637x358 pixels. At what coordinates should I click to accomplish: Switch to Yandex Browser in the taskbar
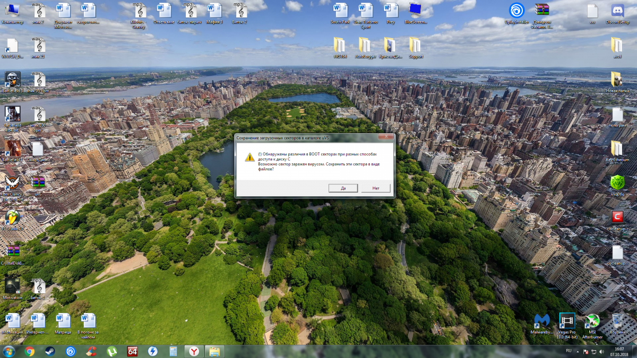coord(194,351)
